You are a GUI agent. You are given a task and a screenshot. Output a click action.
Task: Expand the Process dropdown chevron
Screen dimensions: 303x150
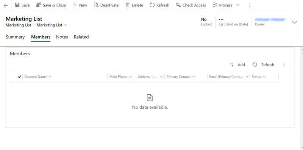pyautogui.click(x=238, y=5)
